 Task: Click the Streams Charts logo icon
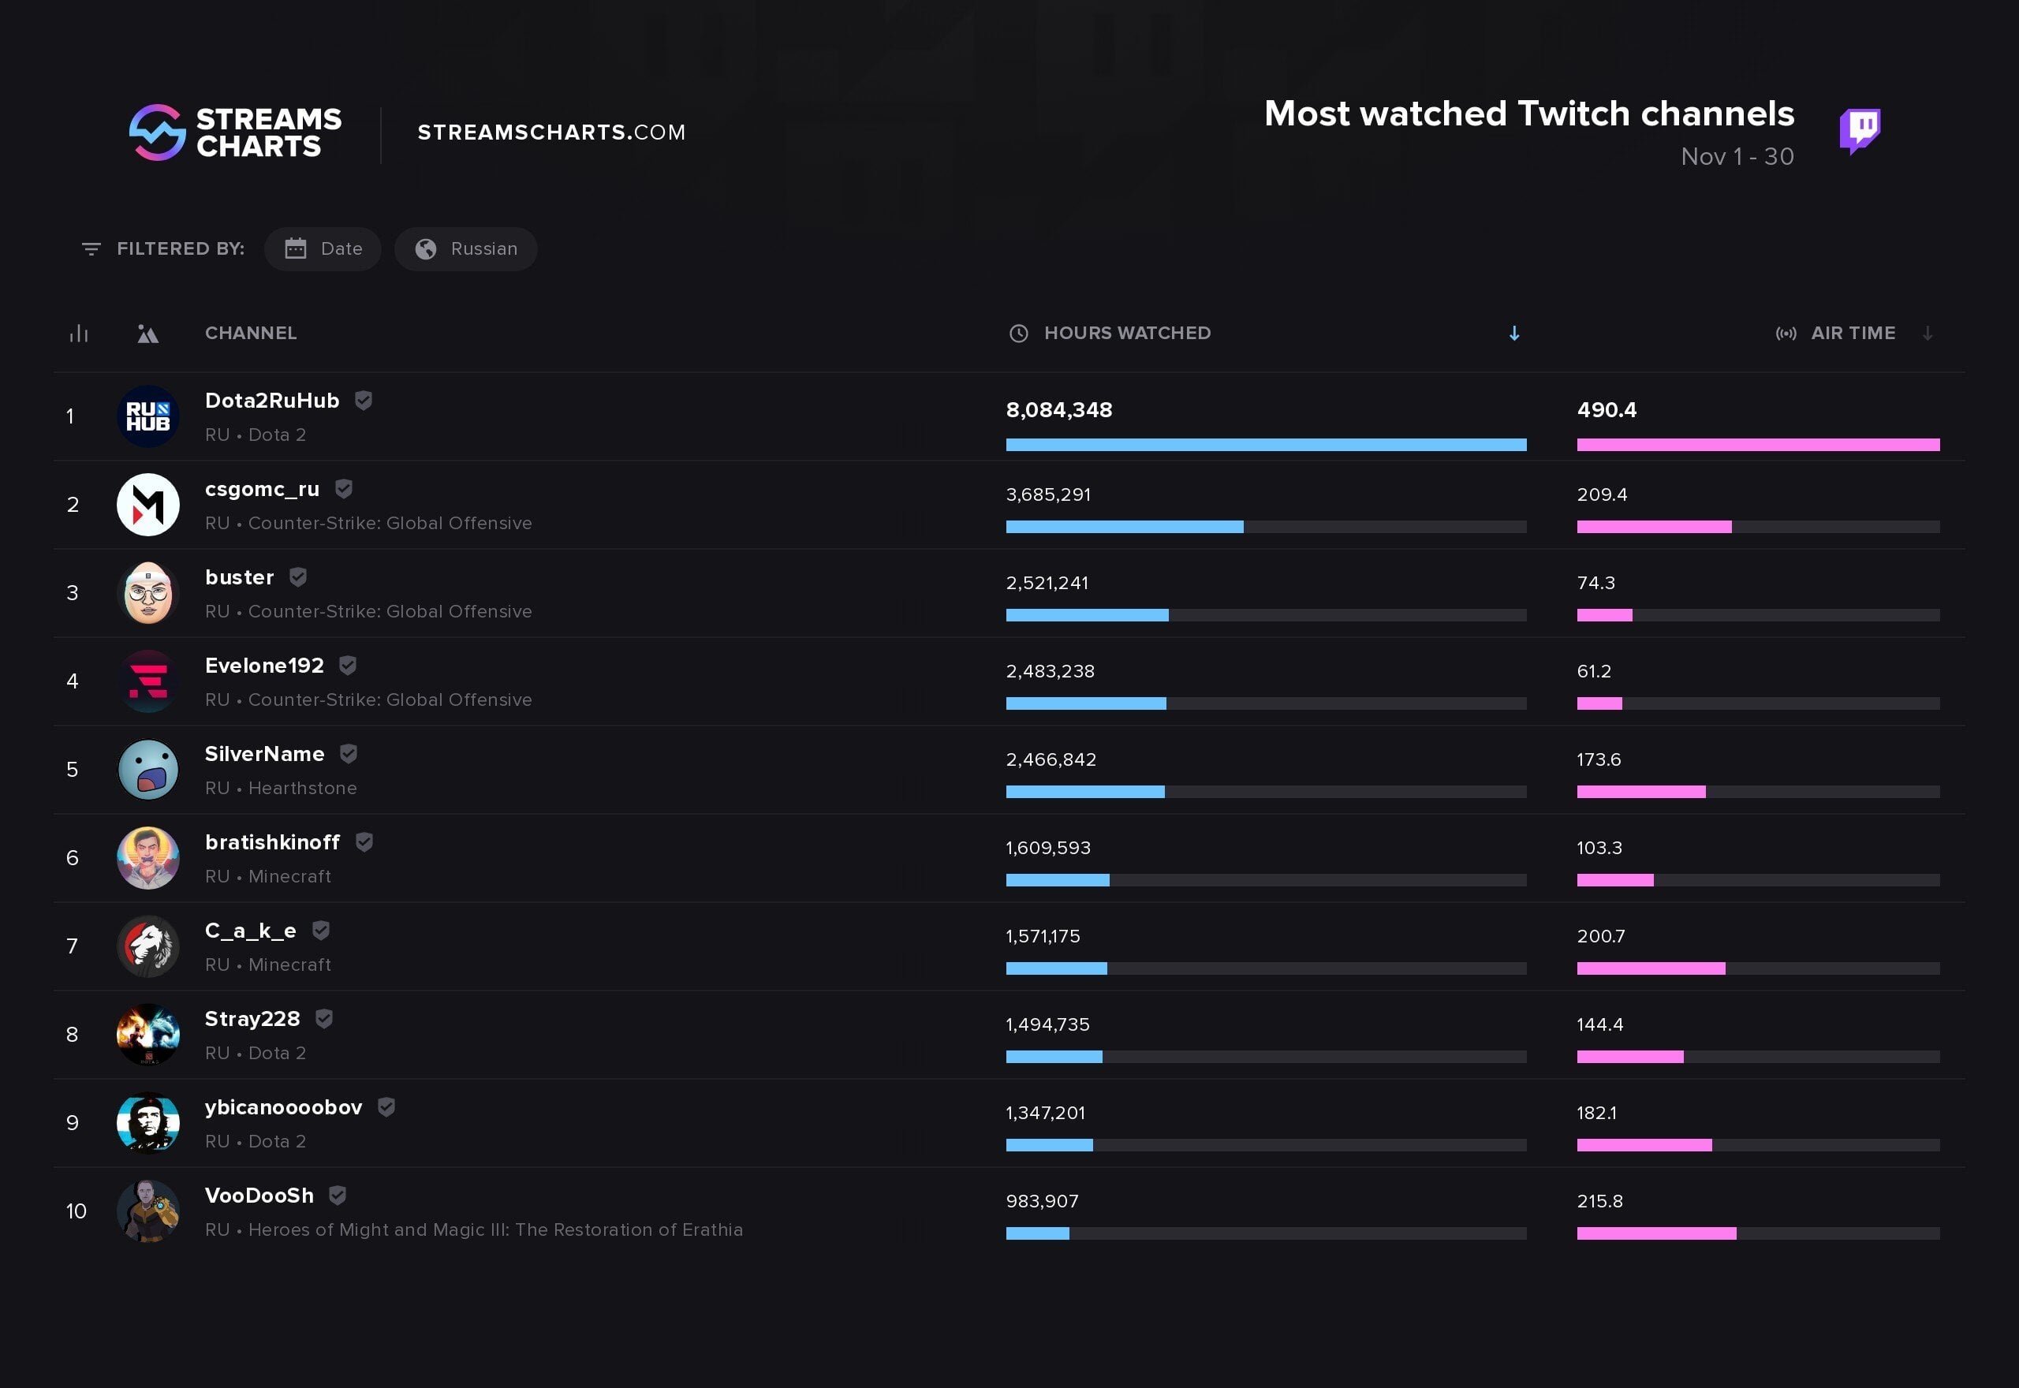[158, 132]
